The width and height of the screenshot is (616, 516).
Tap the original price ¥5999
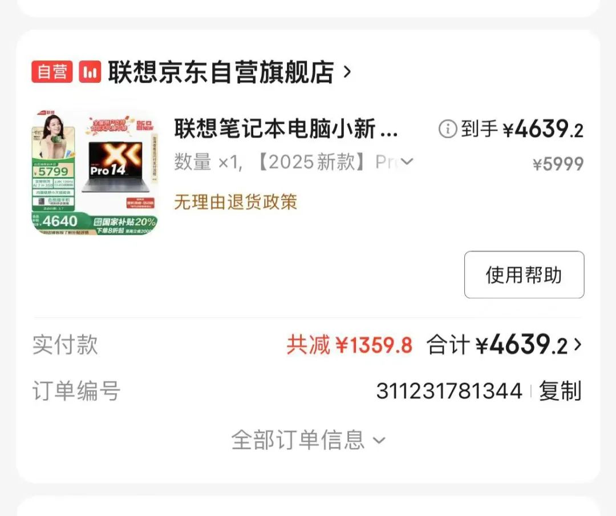point(558,164)
